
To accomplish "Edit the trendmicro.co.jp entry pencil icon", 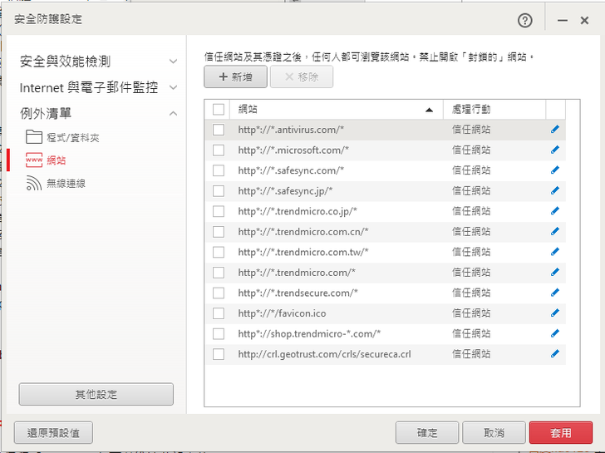I will [x=555, y=211].
